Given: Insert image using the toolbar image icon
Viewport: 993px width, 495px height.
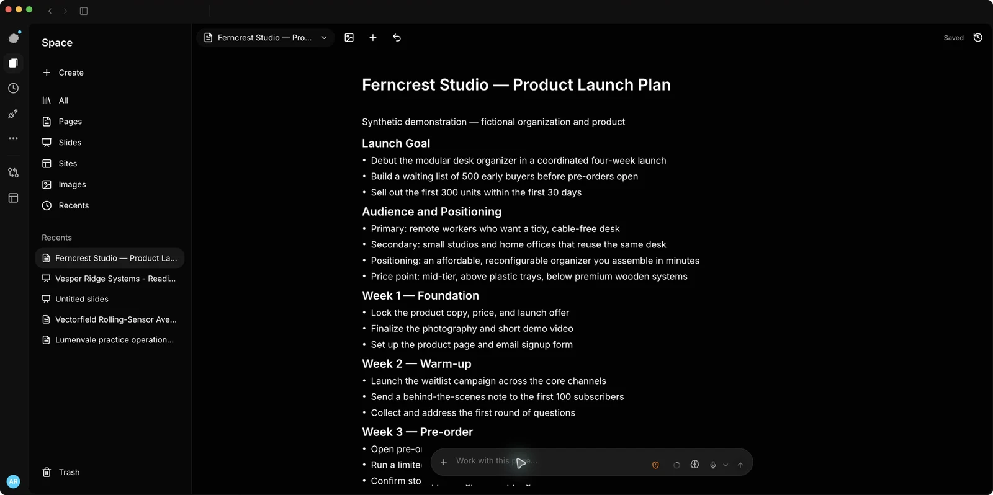Looking at the screenshot, I should 349,38.
